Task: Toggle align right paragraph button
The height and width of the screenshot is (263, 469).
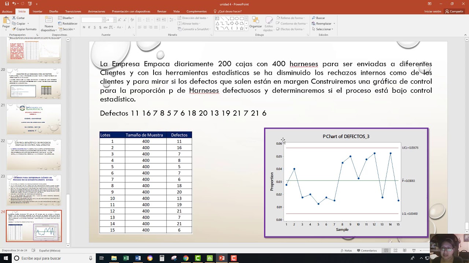Action: click(151, 27)
